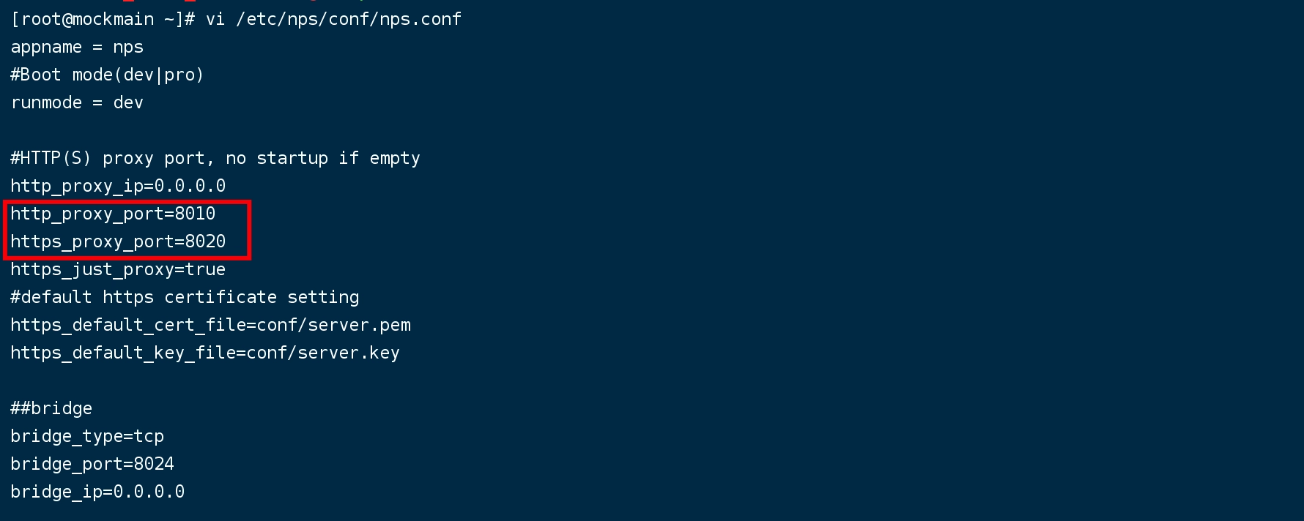Image resolution: width=1304 pixels, height=521 pixels.
Task: Click the [root@mockmain ~]# shell prompt
Action: tap(103, 19)
